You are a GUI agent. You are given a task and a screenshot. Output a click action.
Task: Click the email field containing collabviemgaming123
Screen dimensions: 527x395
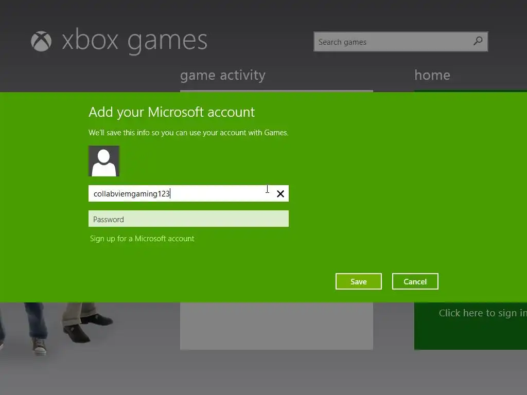tap(188, 193)
